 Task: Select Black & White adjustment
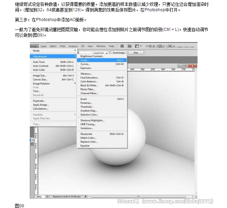pyautogui.click(x=102, y=85)
